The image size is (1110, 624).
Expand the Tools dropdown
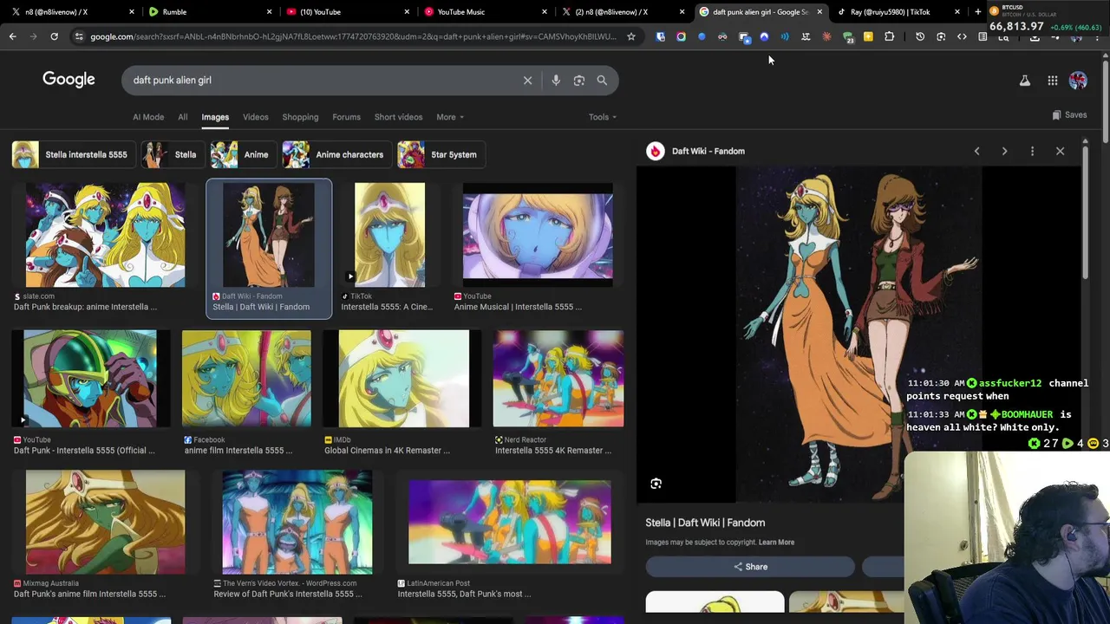603,117
